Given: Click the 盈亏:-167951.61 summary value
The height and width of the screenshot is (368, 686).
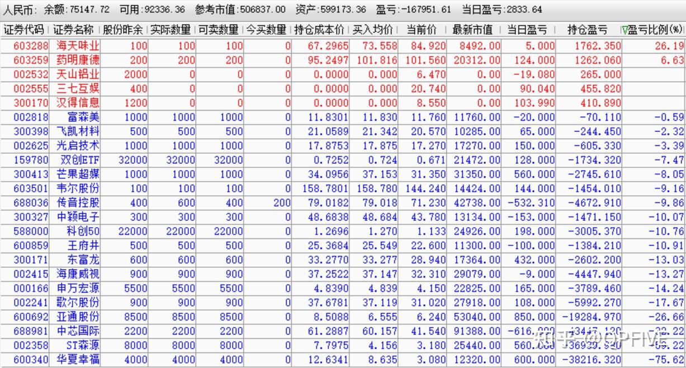Looking at the screenshot, I should pyautogui.click(x=413, y=10).
